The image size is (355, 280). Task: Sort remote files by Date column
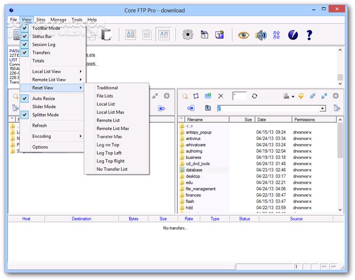coord(273,119)
